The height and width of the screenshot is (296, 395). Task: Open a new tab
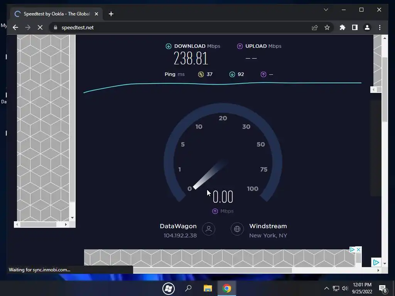(x=111, y=14)
